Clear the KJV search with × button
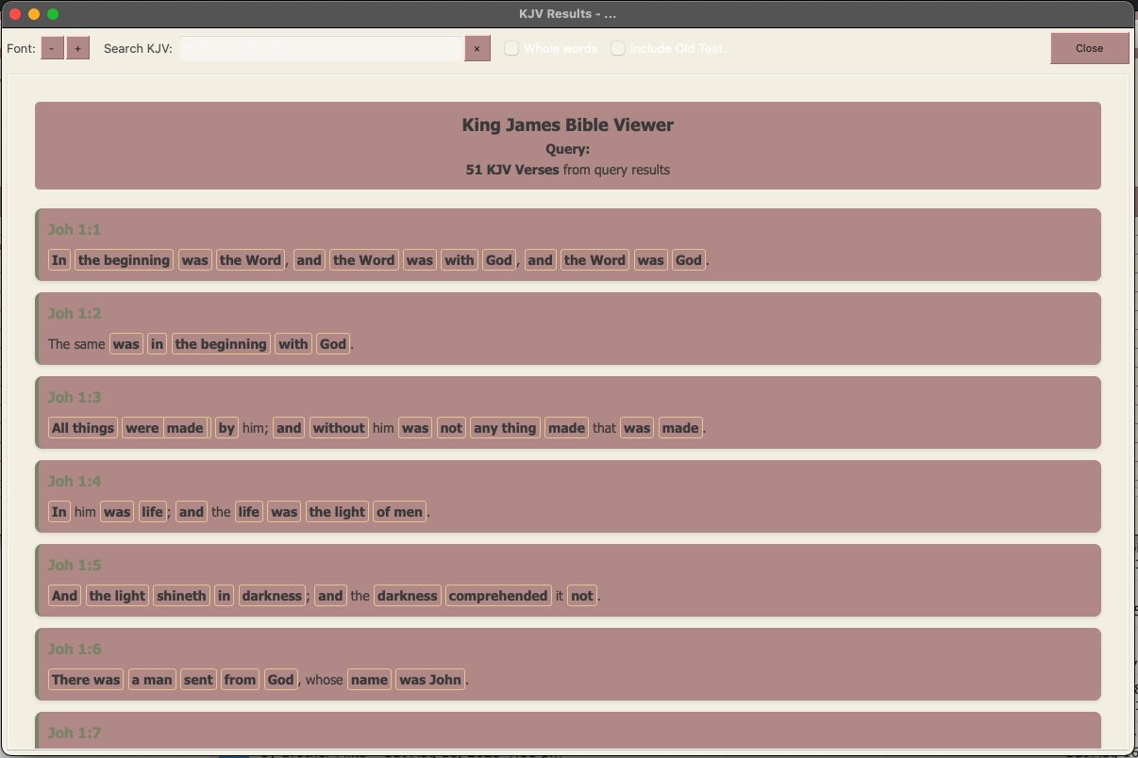The image size is (1138, 758). pyautogui.click(x=477, y=48)
